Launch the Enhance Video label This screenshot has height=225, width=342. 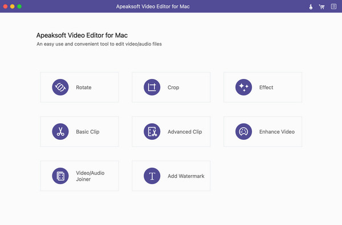[277, 132]
